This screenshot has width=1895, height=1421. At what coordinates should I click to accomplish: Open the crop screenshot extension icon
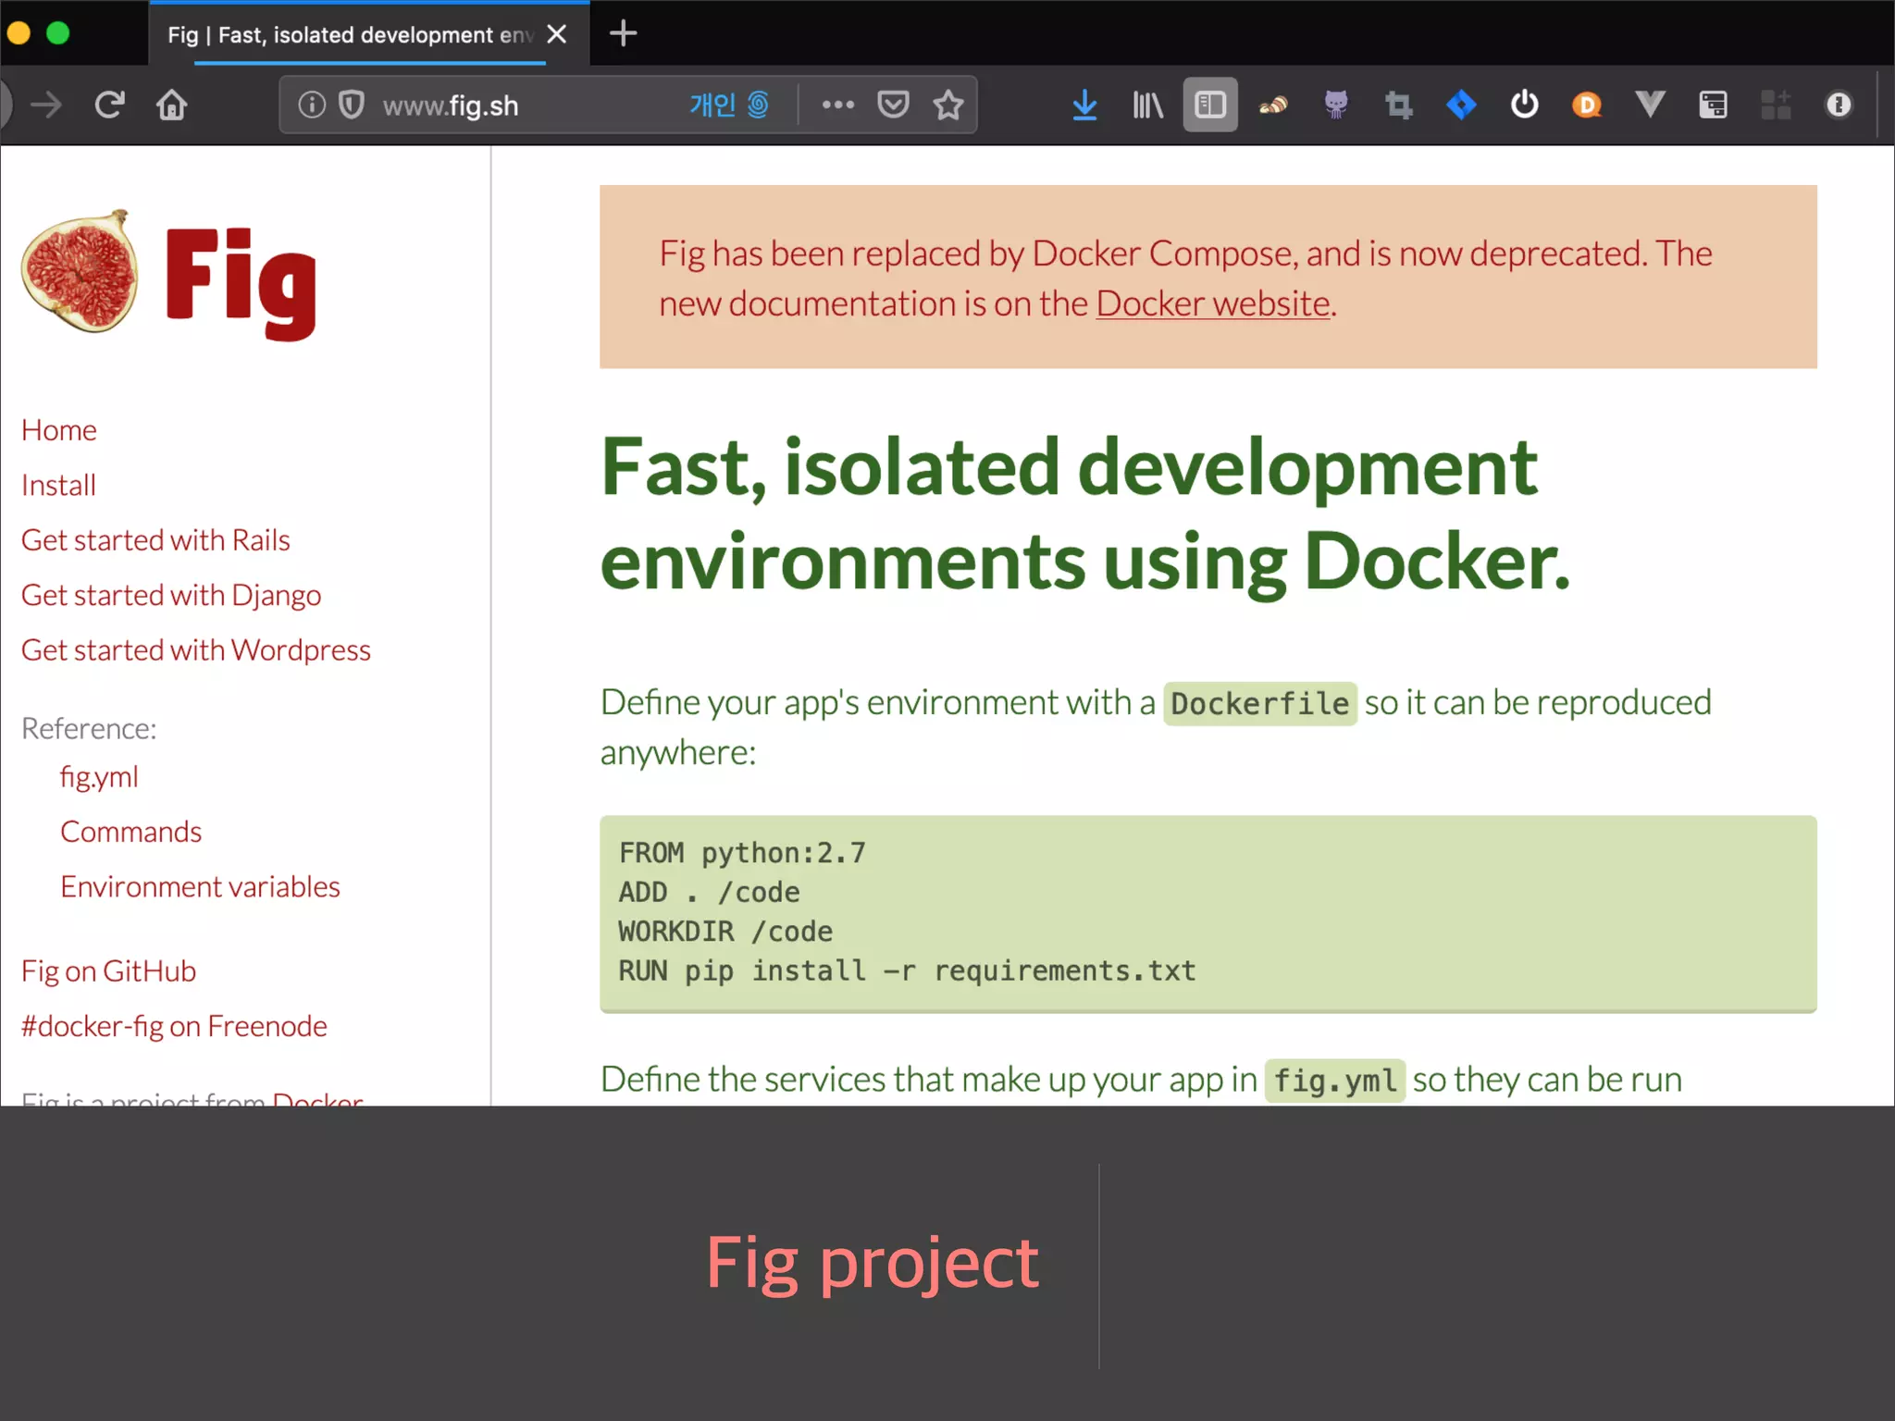[x=1398, y=105]
